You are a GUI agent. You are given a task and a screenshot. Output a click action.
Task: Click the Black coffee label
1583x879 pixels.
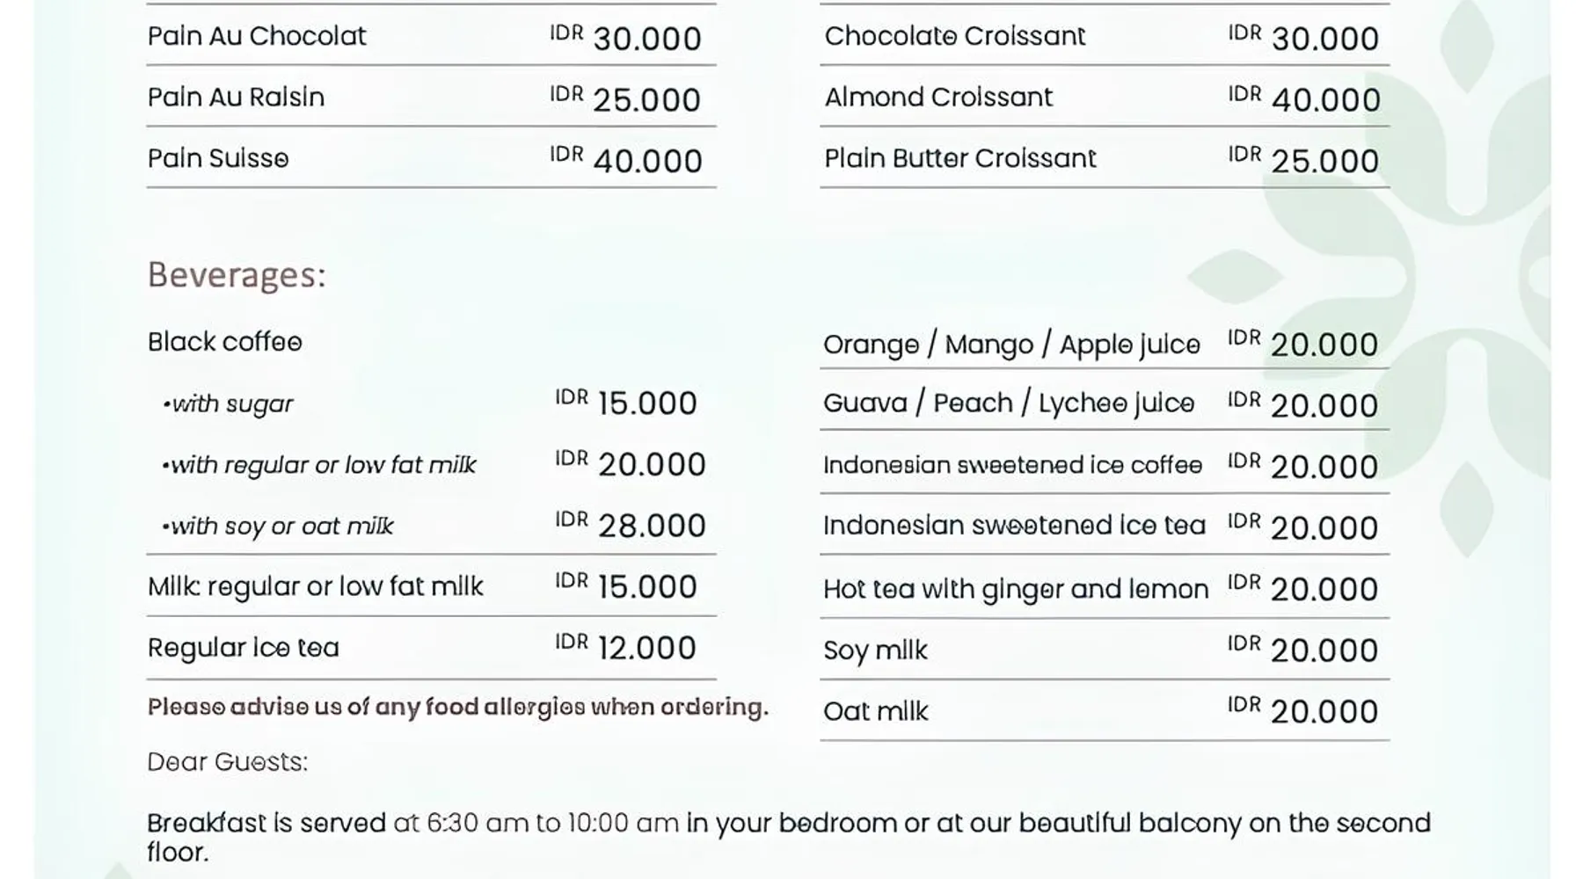point(225,342)
